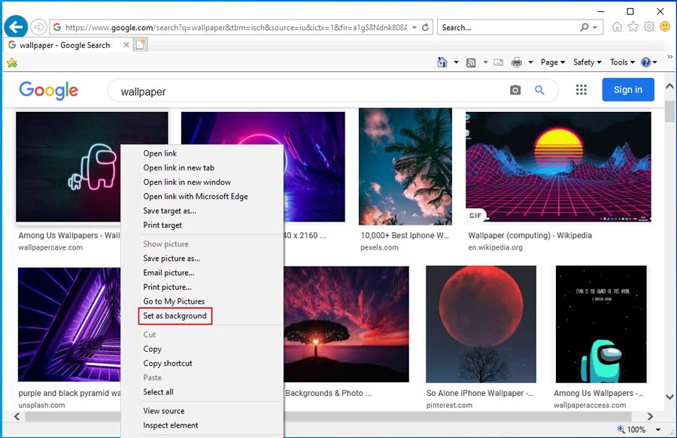Image resolution: width=677 pixels, height=438 pixels.
Task: Open the Tools gear icon top right
Action: [x=649, y=27]
